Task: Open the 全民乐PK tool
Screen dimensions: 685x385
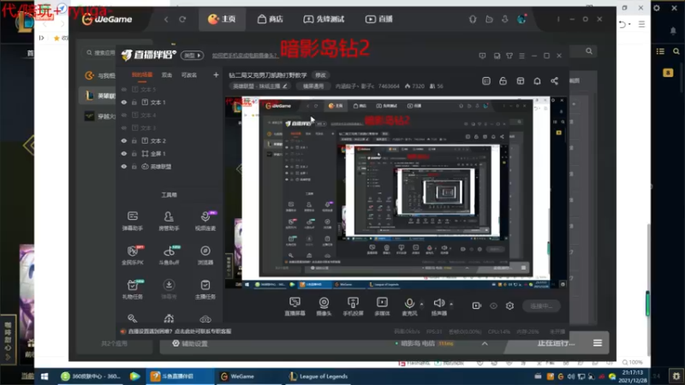Action: pyautogui.click(x=133, y=255)
